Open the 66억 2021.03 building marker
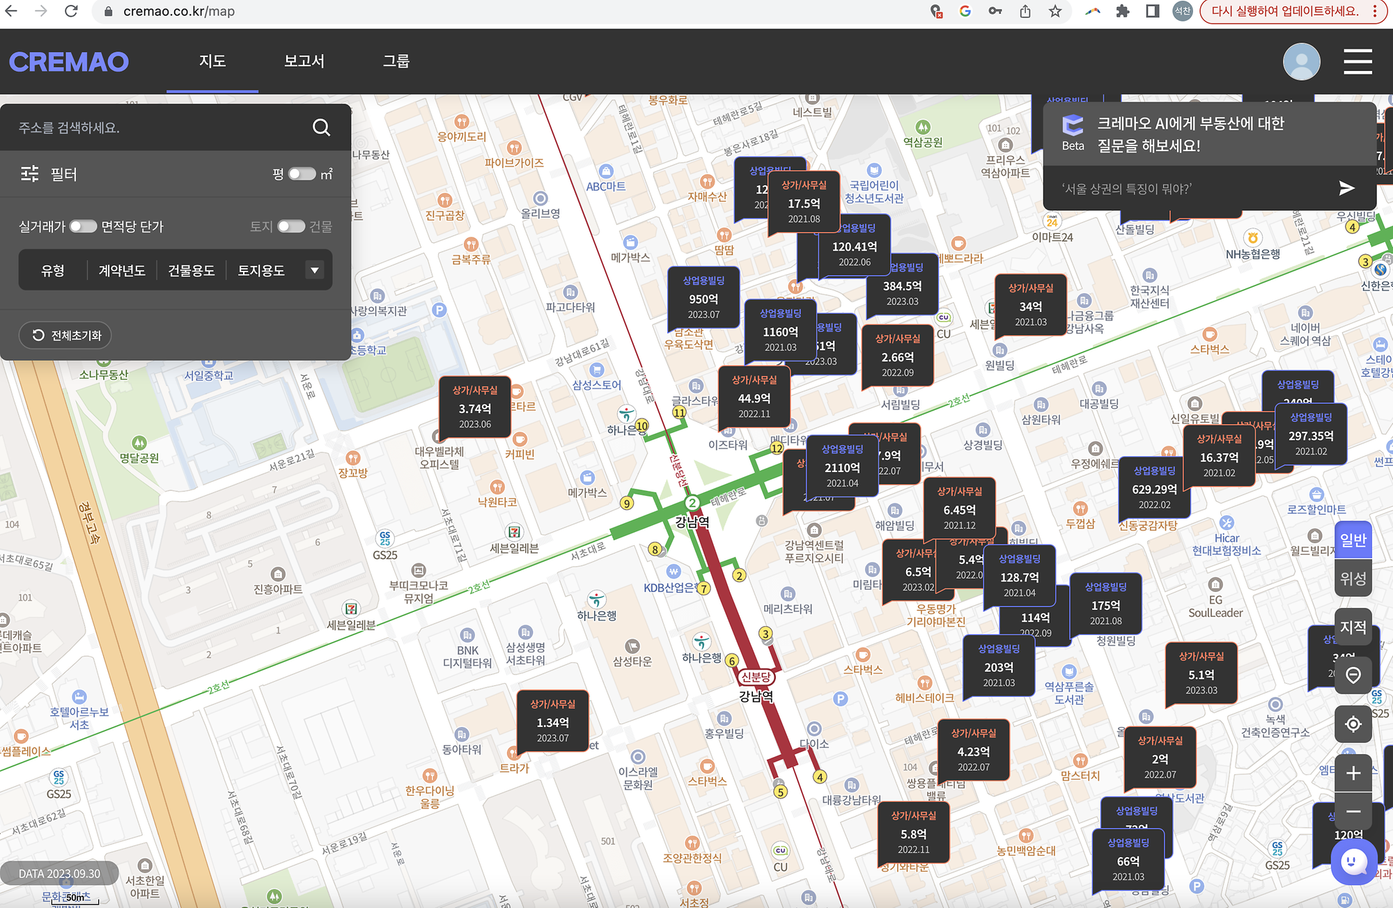Viewport: 1393px width, 908px height. 1128,861
